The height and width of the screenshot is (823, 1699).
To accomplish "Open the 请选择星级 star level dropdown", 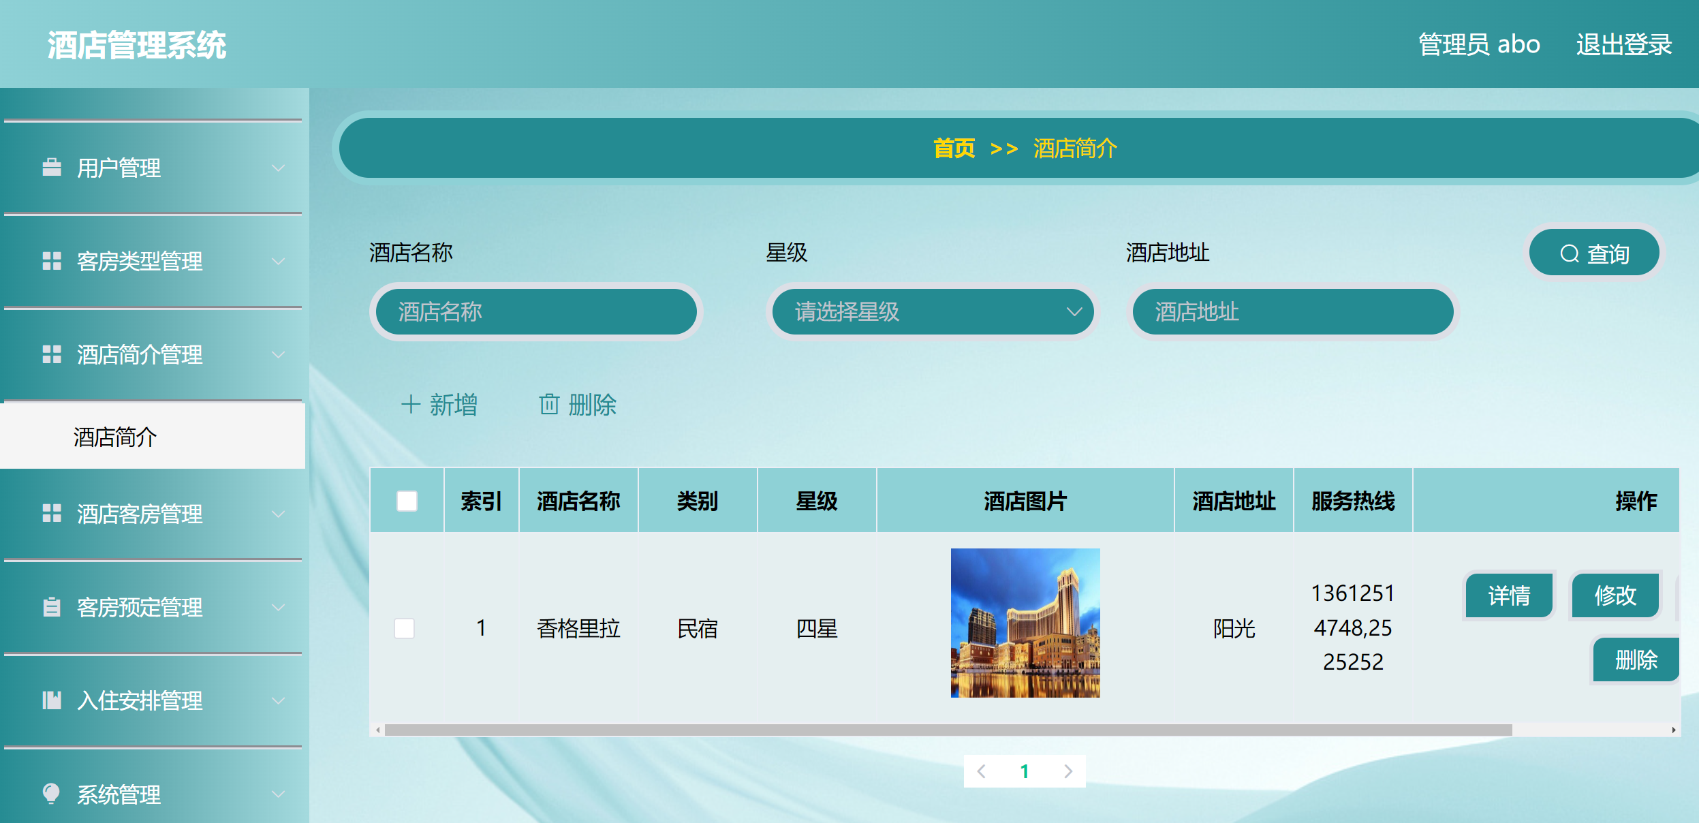I will (933, 312).
